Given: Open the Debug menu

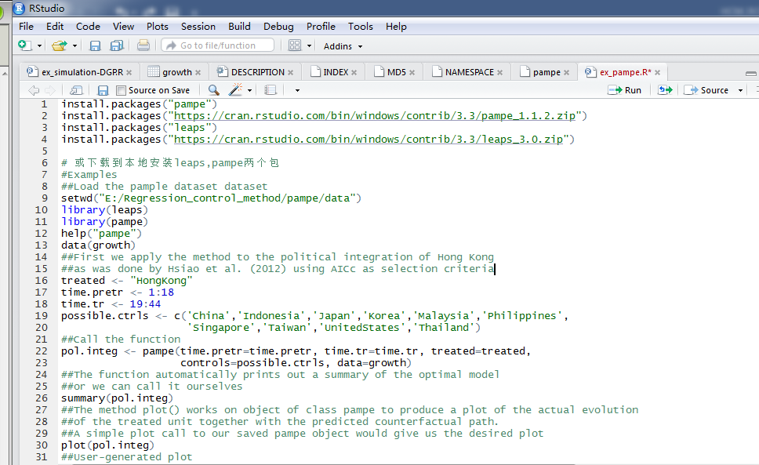Looking at the screenshot, I should tap(278, 27).
